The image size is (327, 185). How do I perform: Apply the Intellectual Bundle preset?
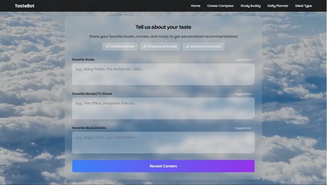tap(160, 47)
